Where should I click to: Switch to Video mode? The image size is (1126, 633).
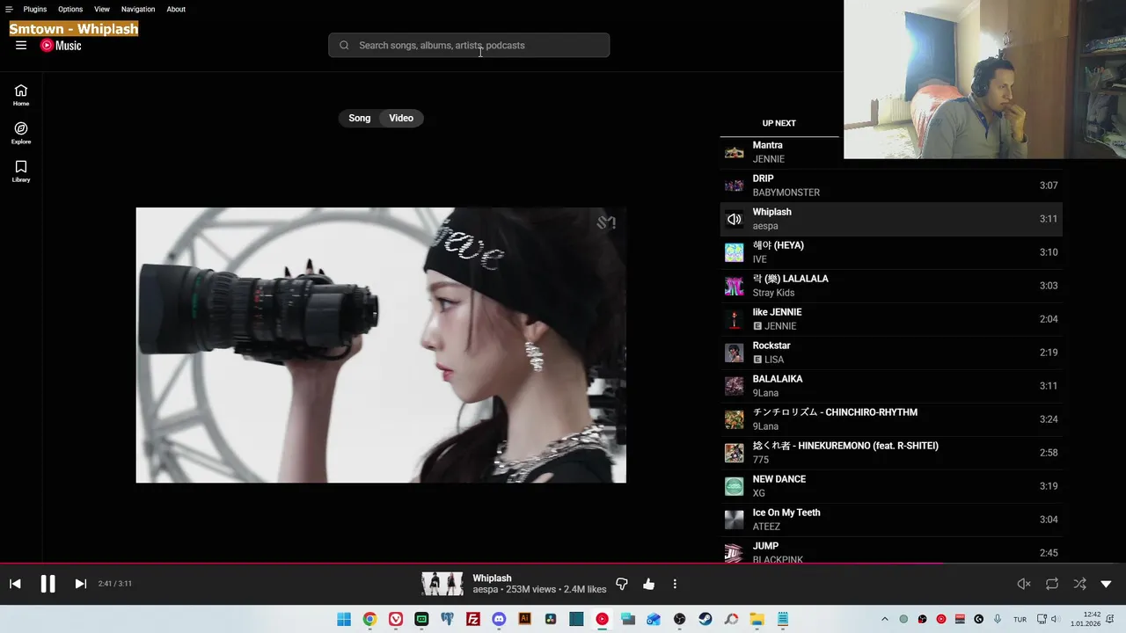tap(401, 118)
